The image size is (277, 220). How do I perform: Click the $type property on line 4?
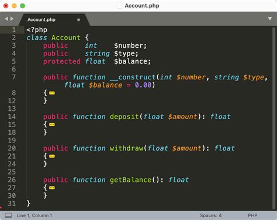click(x=126, y=54)
